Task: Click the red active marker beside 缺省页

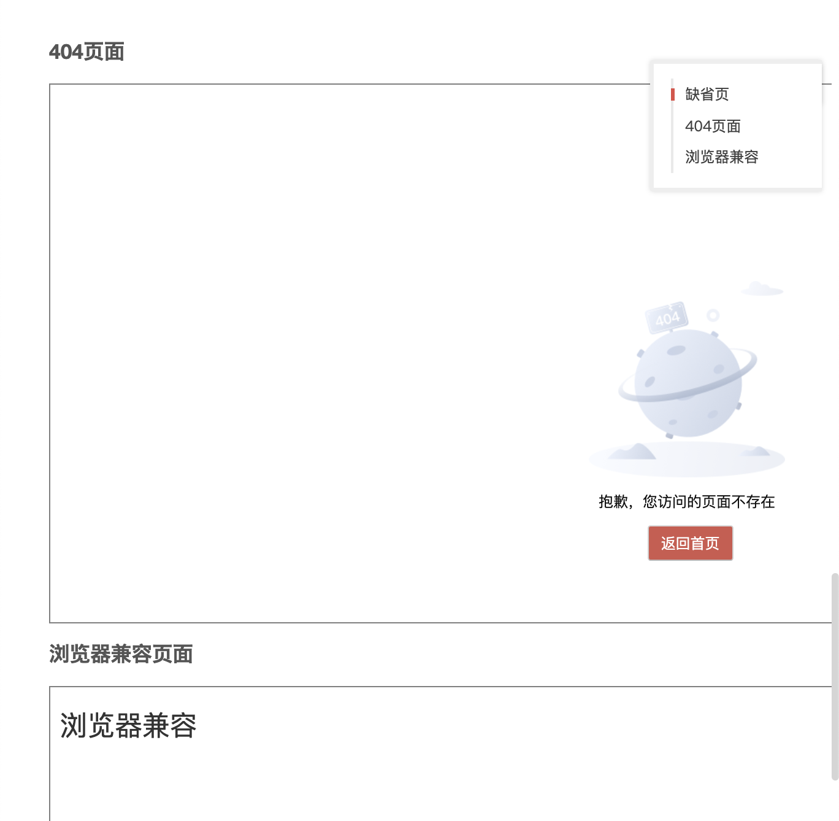Action: pyautogui.click(x=673, y=94)
